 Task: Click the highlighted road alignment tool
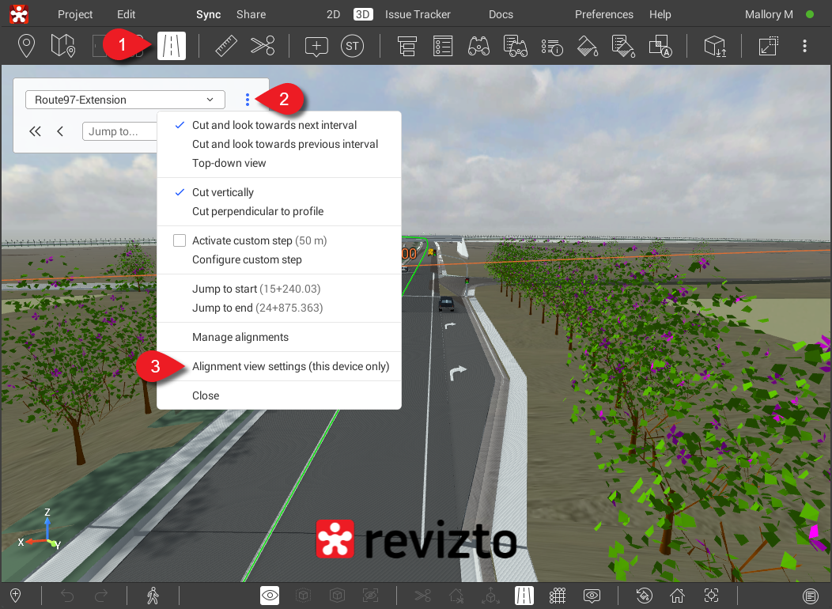pos(172,46)
